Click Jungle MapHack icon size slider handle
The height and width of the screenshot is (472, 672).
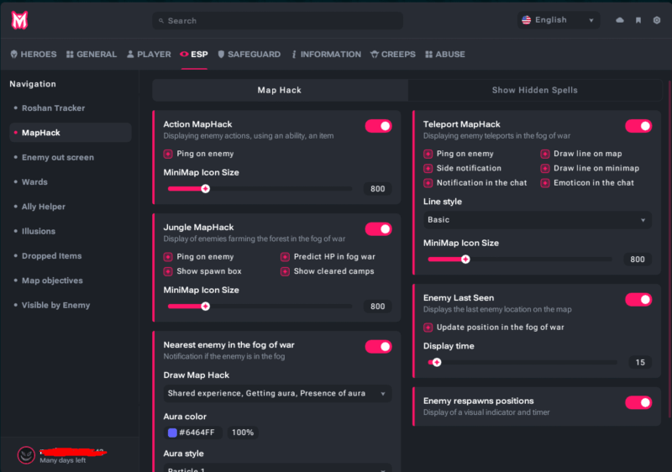[205, 307]
